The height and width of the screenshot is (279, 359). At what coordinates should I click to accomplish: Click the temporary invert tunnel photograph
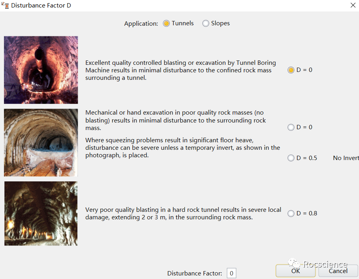(x=41, y=142)
